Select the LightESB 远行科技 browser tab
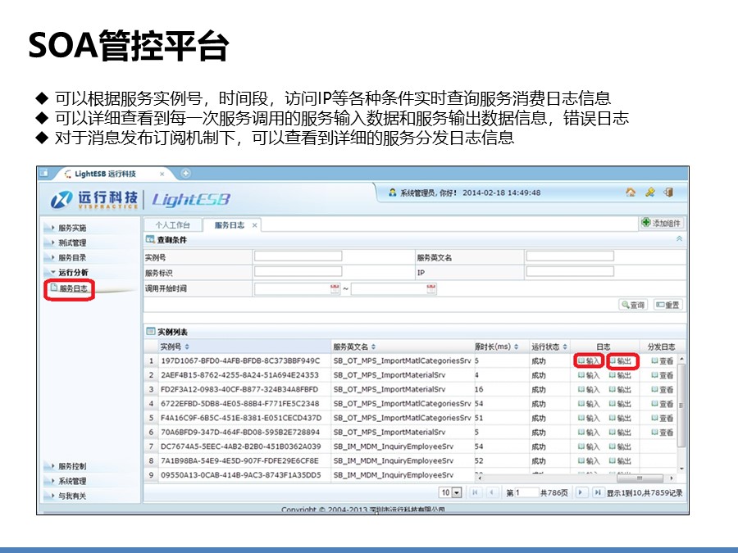738x553 pixels. (x=106, y=174)
